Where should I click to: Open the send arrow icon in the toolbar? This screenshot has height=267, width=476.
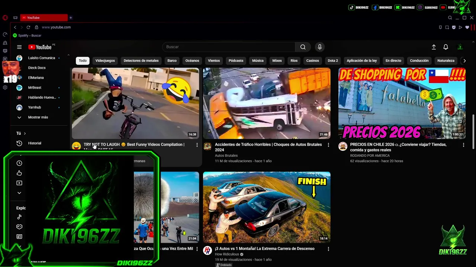460,27
